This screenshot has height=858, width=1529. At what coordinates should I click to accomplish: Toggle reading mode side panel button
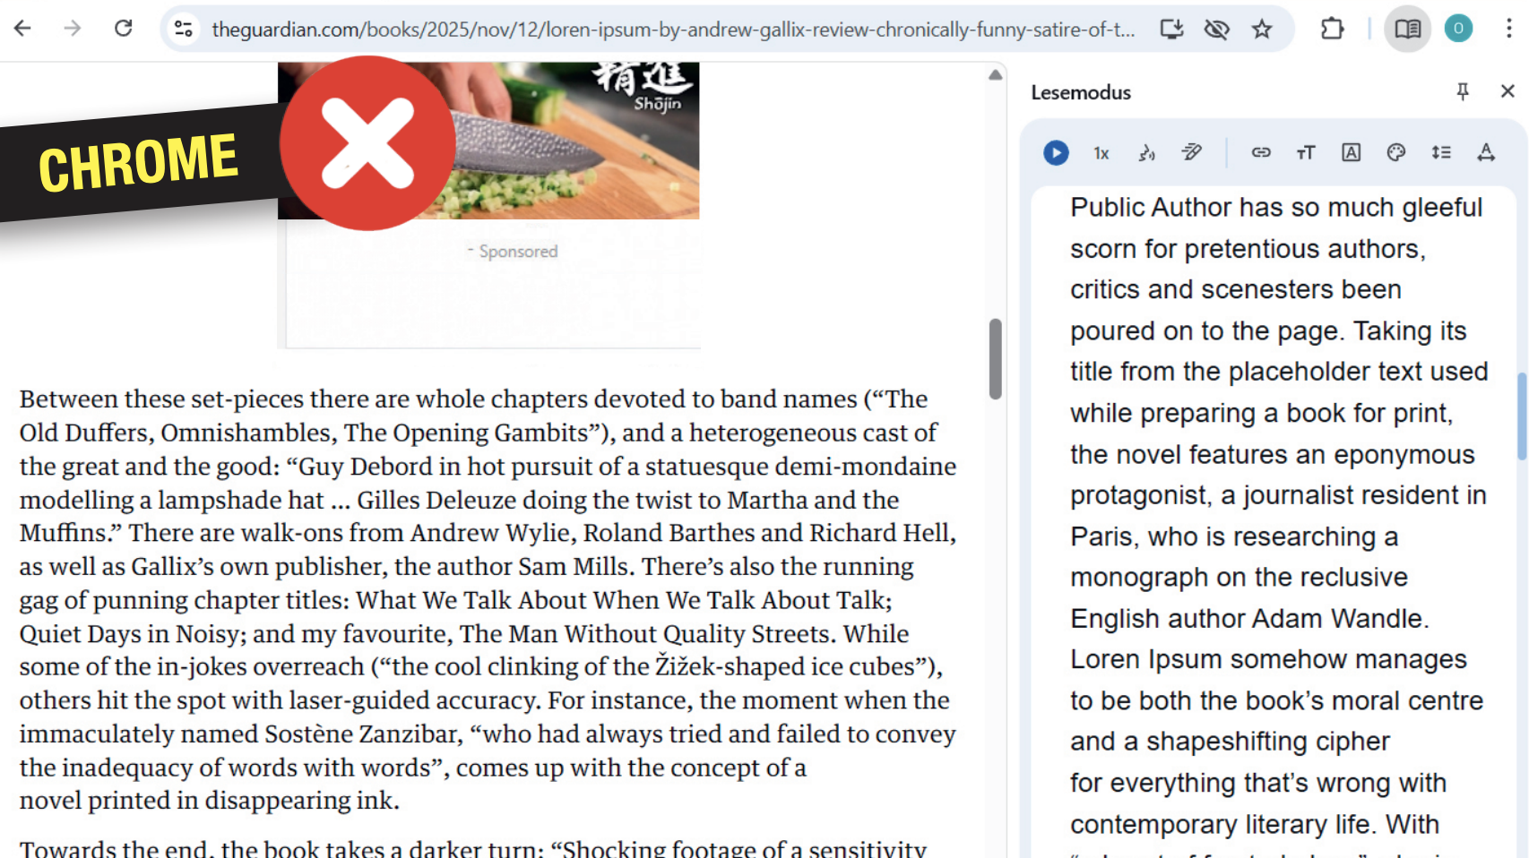point(1407,30)
